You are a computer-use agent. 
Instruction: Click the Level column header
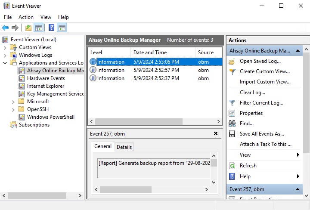point(109,52)
